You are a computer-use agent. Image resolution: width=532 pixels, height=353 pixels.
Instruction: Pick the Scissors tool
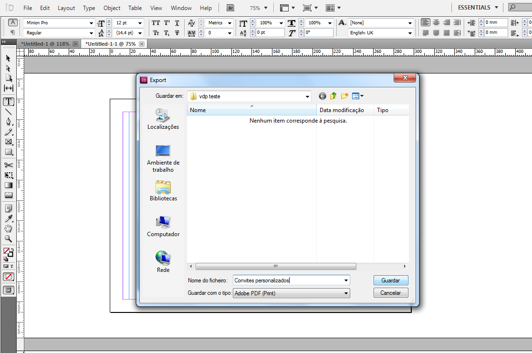point(8,165)
